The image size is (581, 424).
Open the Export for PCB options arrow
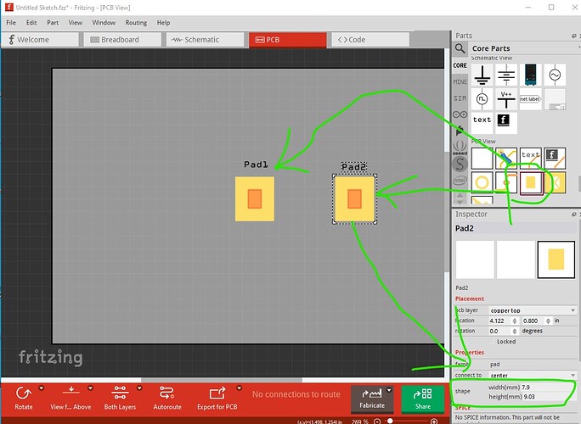pos(240,388)
